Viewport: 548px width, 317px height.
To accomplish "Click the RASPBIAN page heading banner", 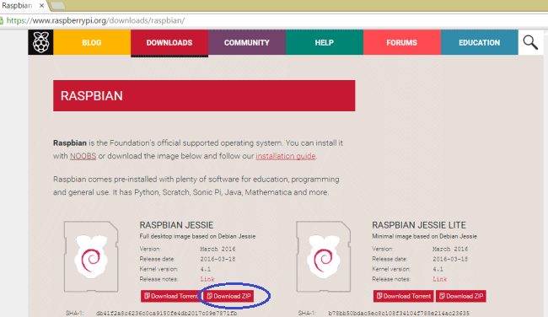I will (x=204, y=96).
